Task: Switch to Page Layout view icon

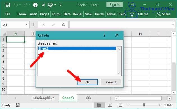Action: pyautogui.click(x=110, y=105)
